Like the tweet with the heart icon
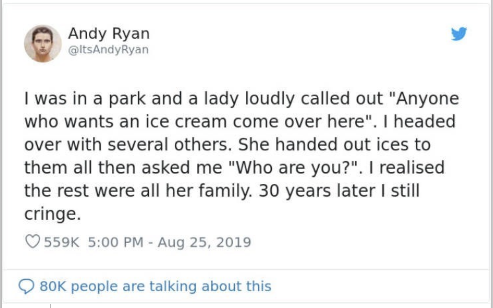 [33, 242]
